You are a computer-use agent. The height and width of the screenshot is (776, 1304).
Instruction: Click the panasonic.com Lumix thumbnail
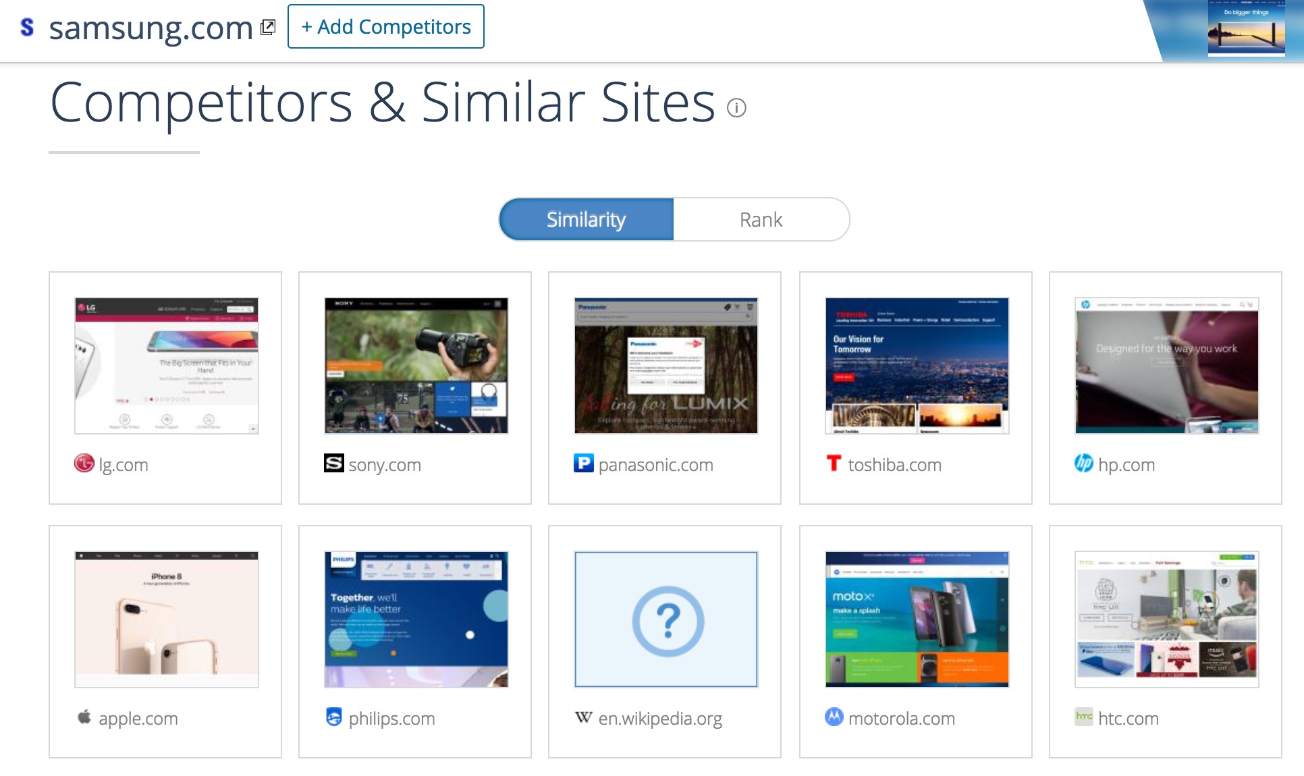point(666,366)
